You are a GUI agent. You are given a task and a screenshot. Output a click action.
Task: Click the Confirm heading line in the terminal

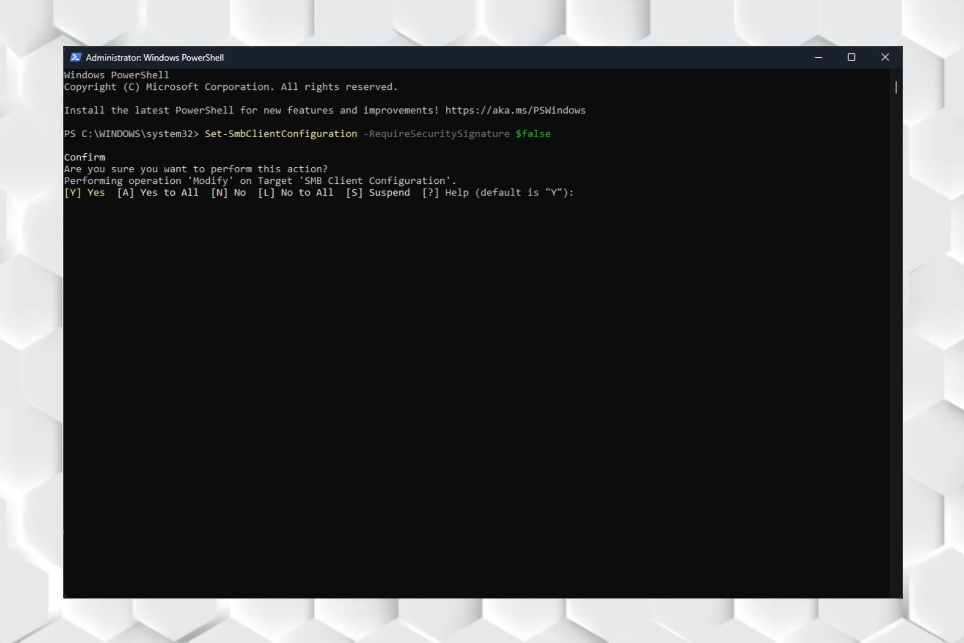click(x=84, y=157)
